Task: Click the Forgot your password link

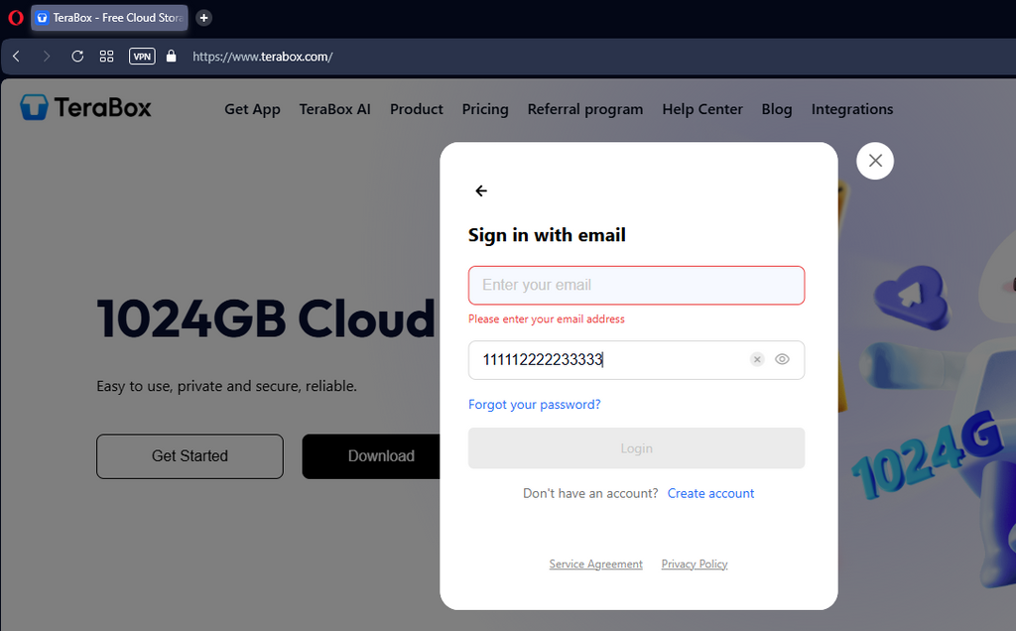Action: click(535, 405)
